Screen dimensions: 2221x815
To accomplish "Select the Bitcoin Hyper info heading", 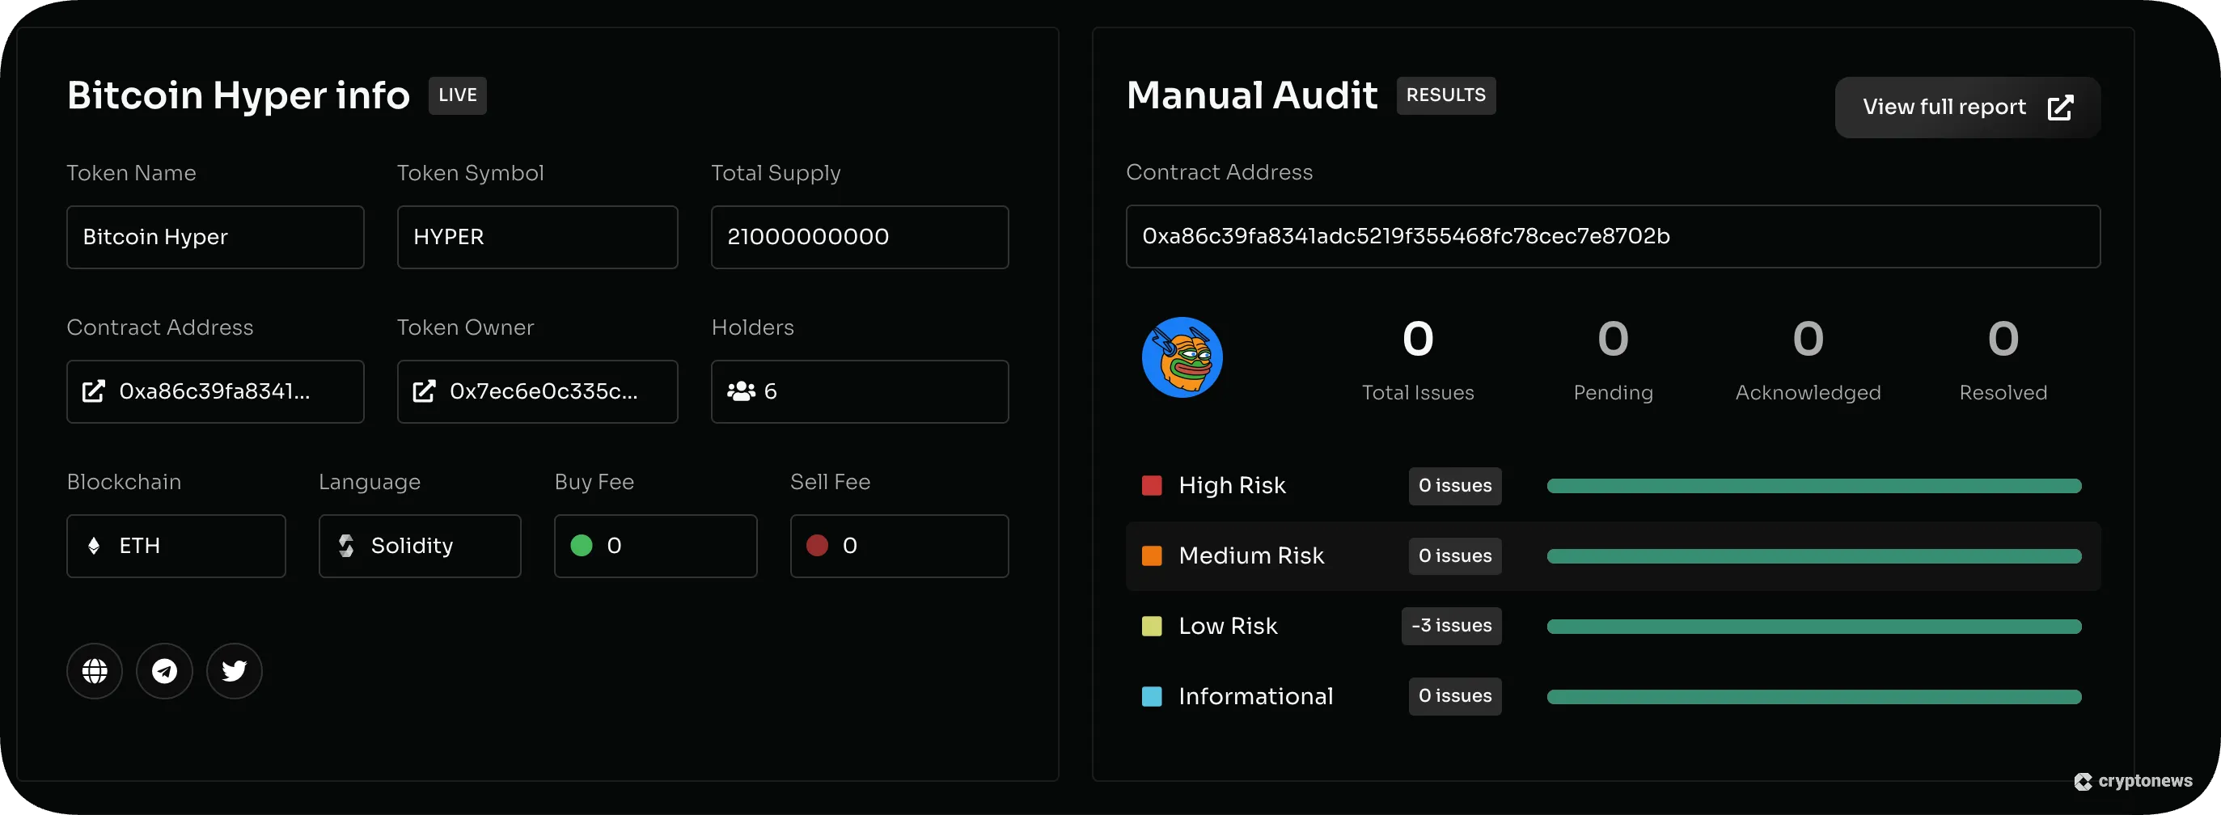I will pos(238,95).
